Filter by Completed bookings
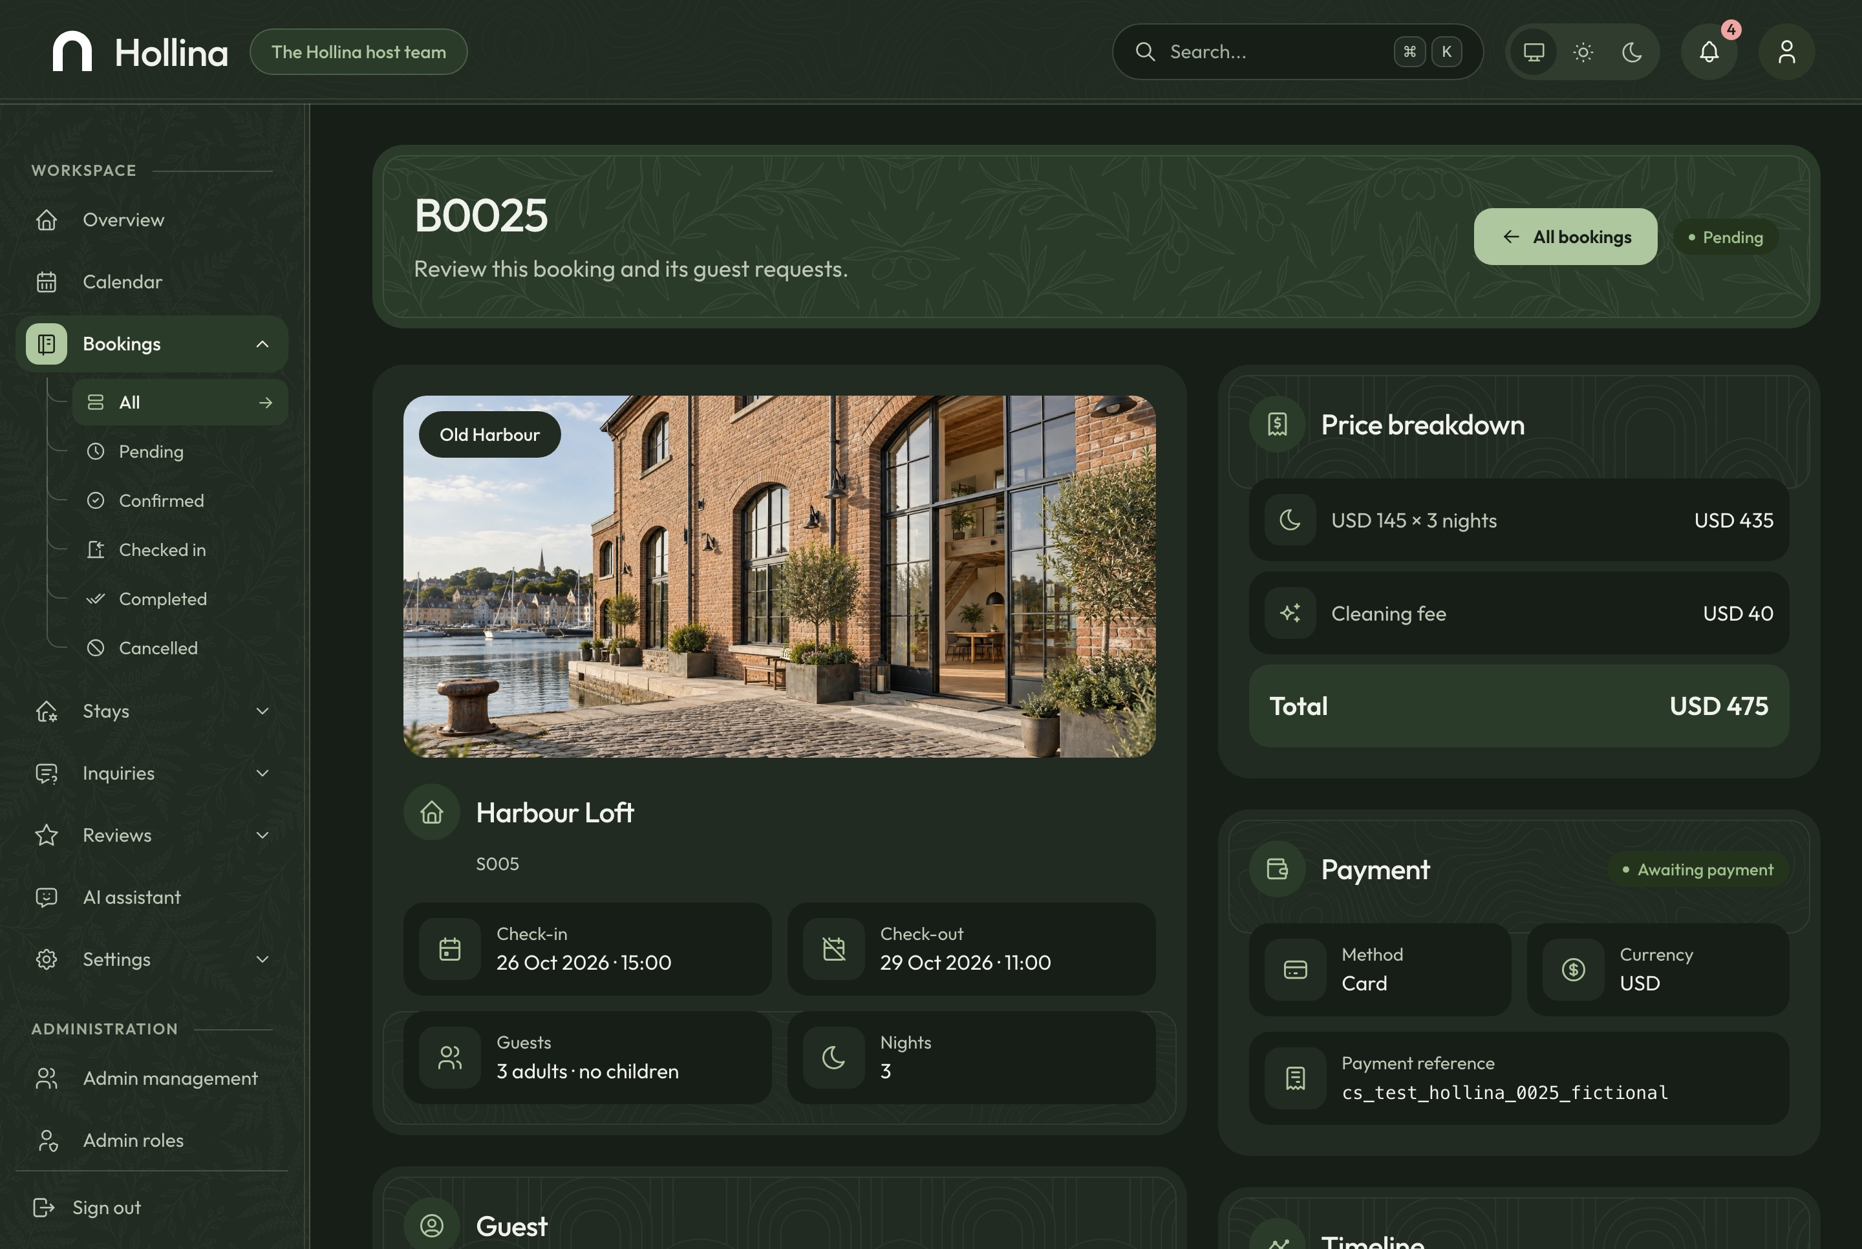 point(180,599)
